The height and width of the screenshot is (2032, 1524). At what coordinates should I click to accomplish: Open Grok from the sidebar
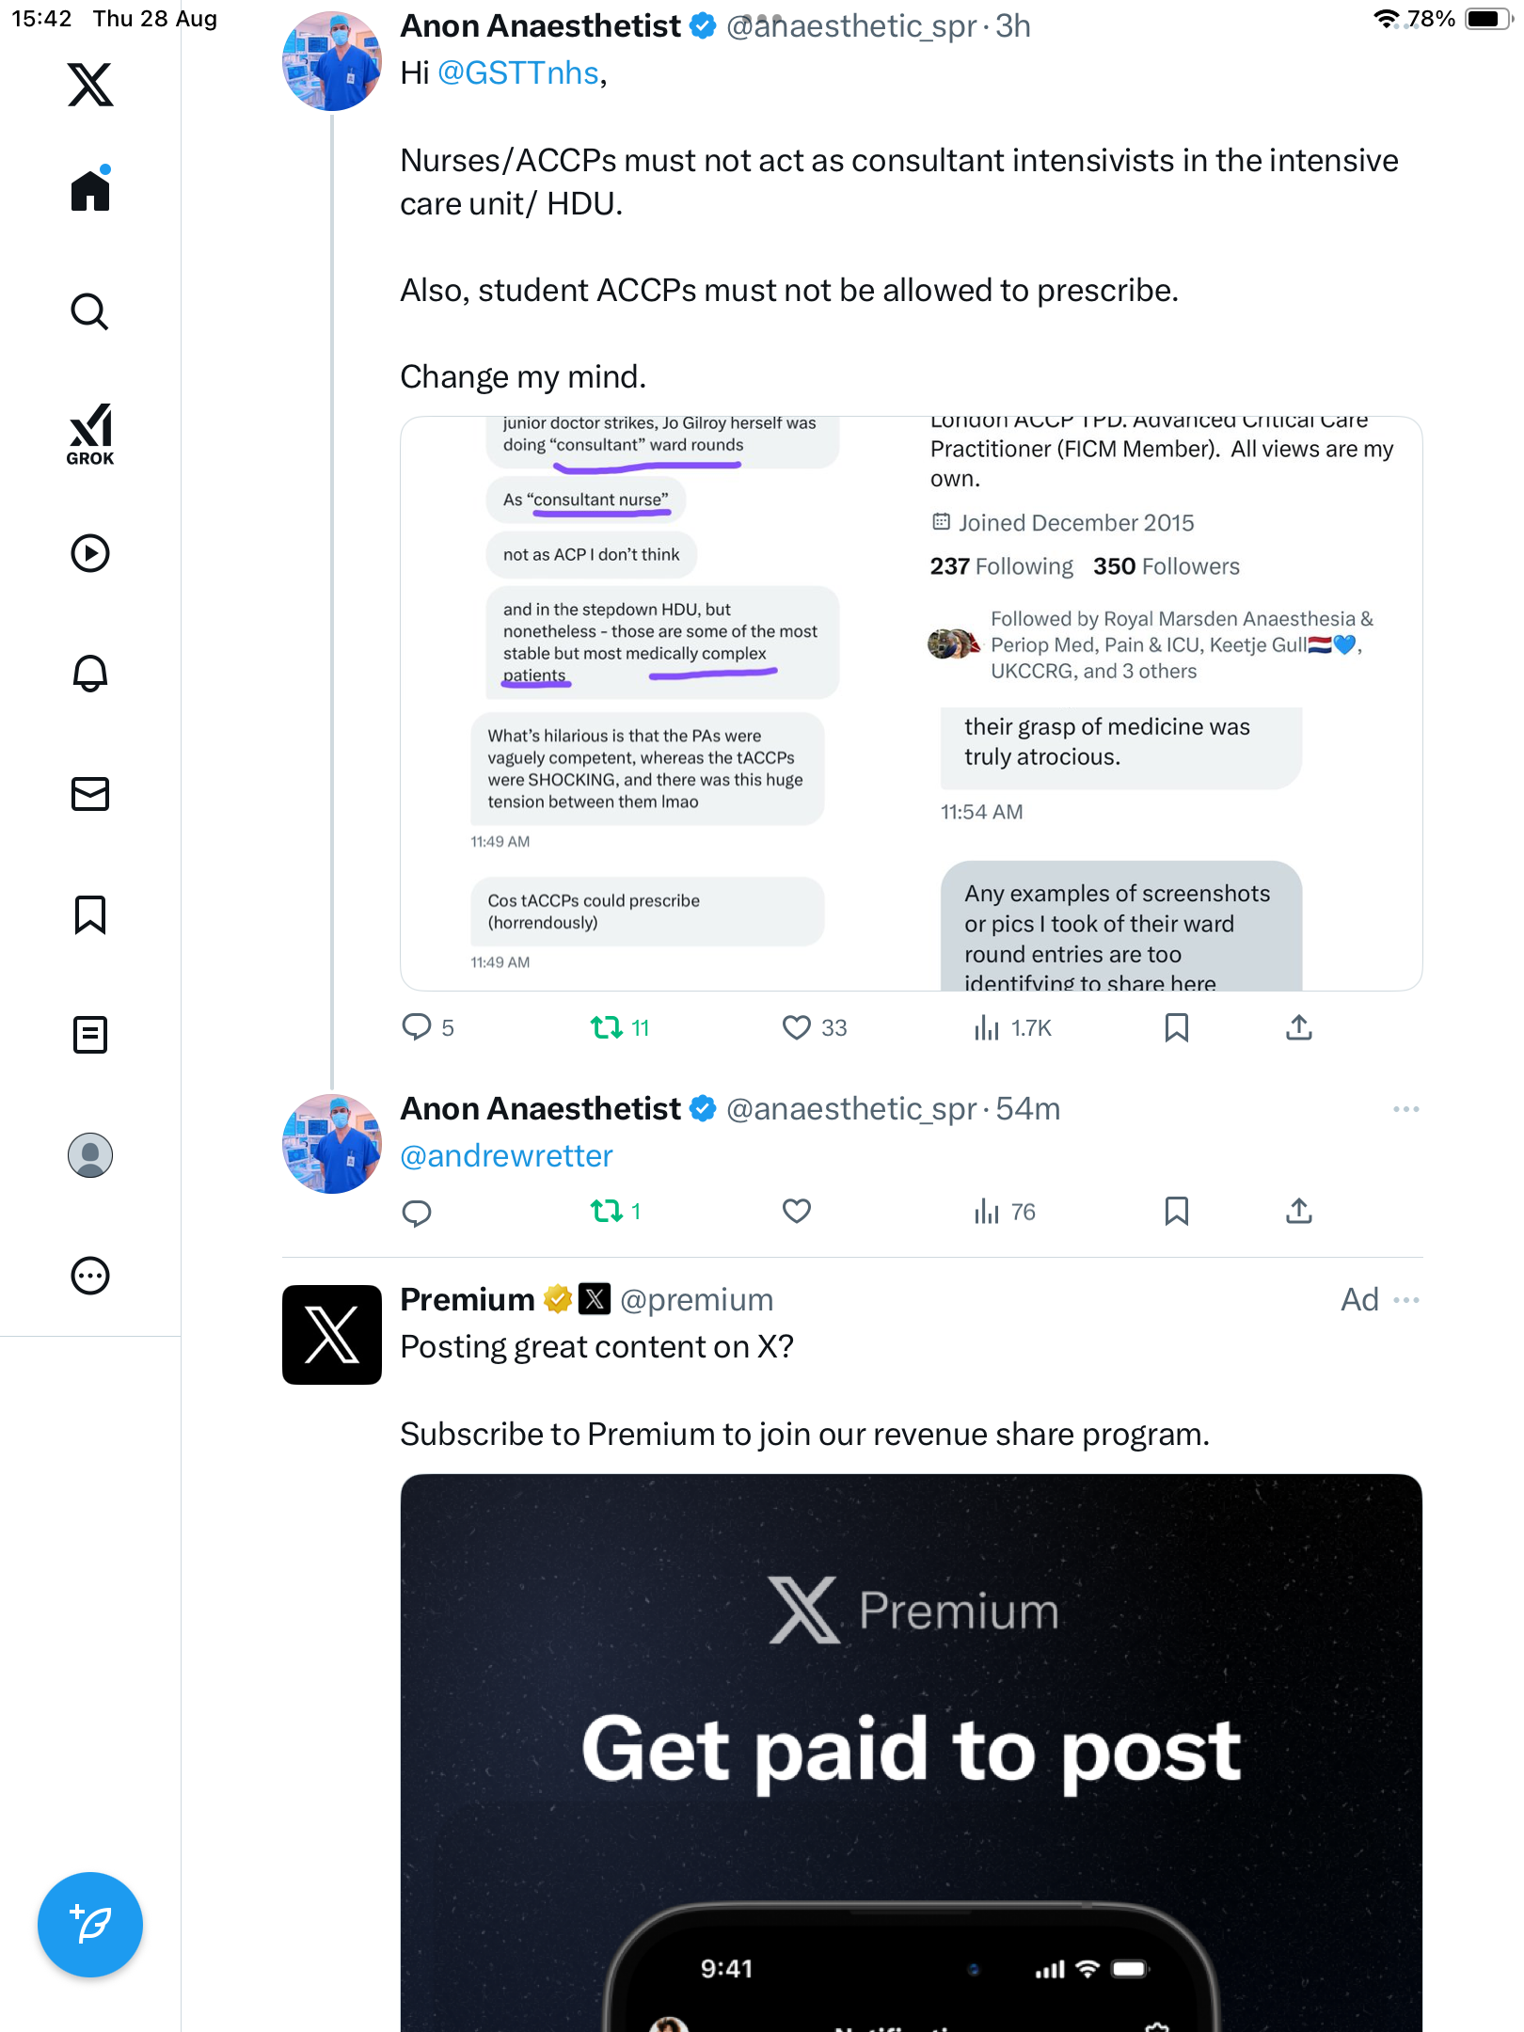pyautogui.click(x=90, y=435)
